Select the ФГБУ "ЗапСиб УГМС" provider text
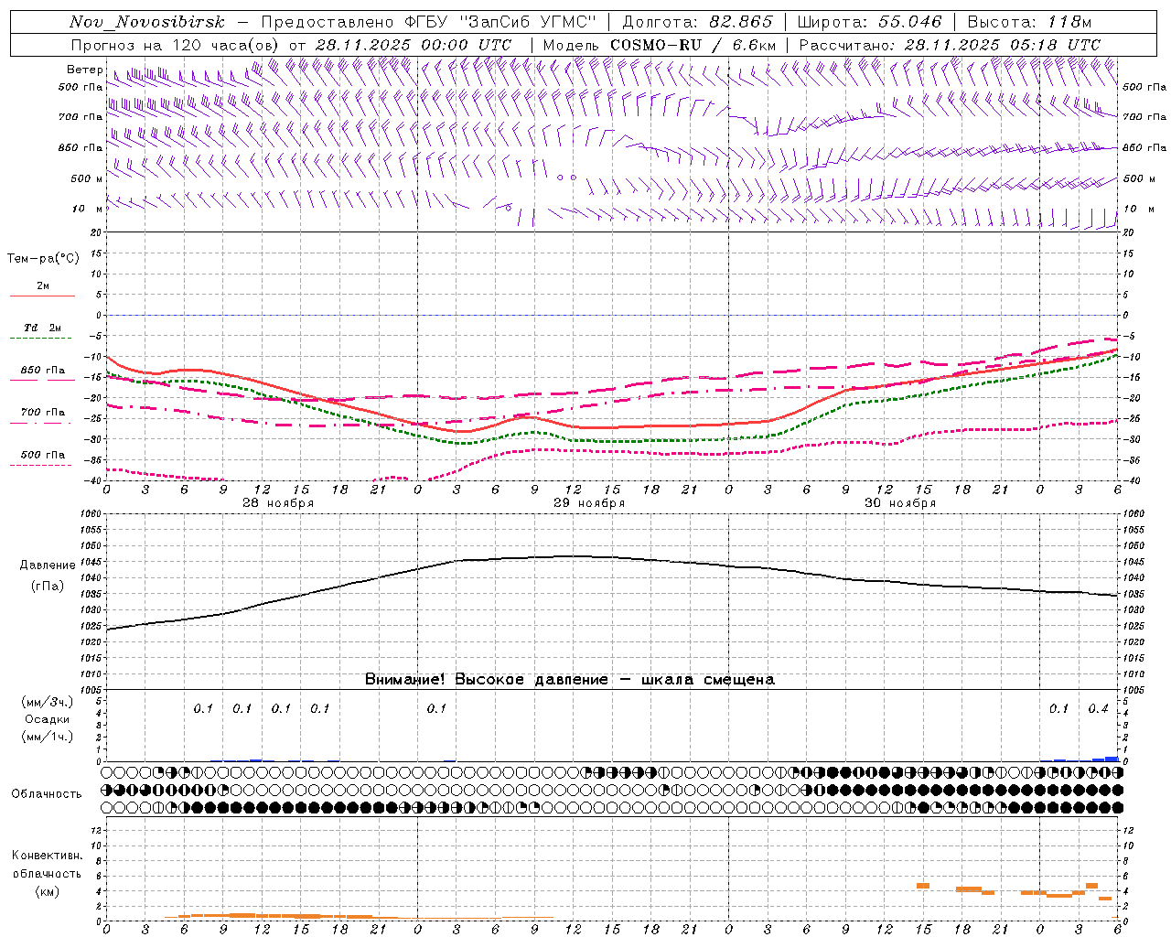This screenshot has height=937, width=1171. (x=500, y=22)
